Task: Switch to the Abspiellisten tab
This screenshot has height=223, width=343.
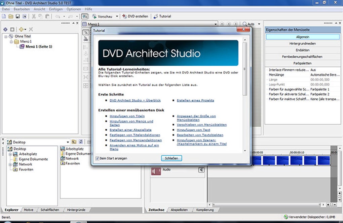Action: coord(179,210)
